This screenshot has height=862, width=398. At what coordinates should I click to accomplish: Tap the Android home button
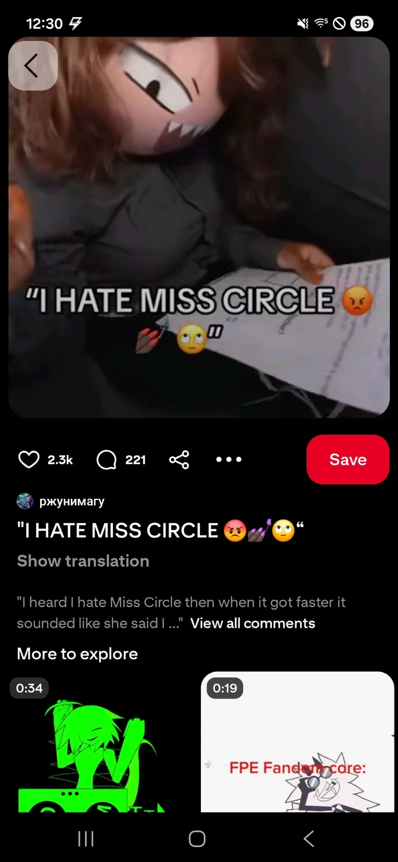click(197, 839)
